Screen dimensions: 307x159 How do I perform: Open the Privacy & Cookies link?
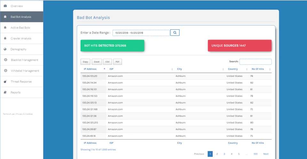pos(24,114)
